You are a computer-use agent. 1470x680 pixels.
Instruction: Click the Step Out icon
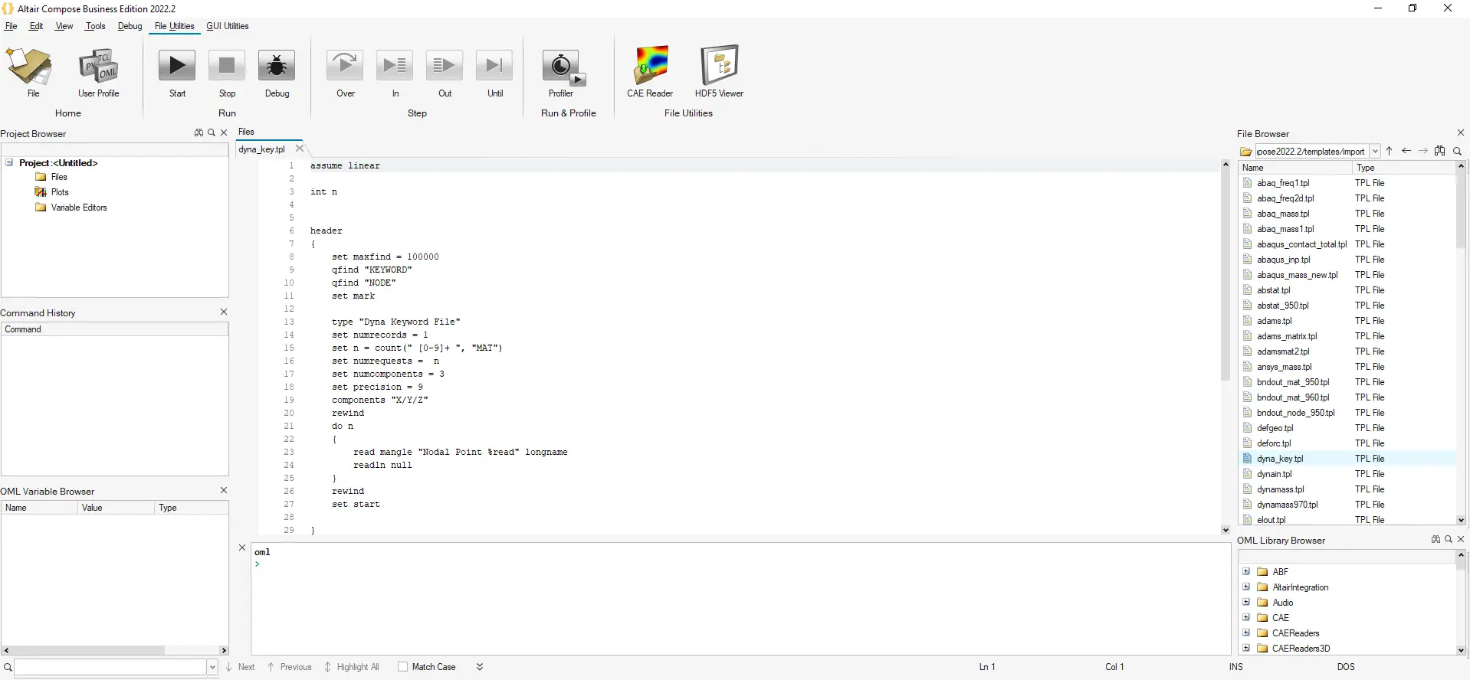[x=445, y=66]
